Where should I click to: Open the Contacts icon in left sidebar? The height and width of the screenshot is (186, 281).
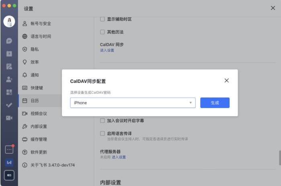pyautogui.click(x=9, y=79)
